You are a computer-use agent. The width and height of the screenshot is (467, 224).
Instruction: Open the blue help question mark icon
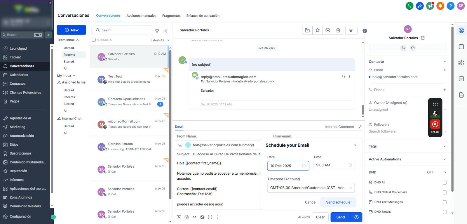450,6
